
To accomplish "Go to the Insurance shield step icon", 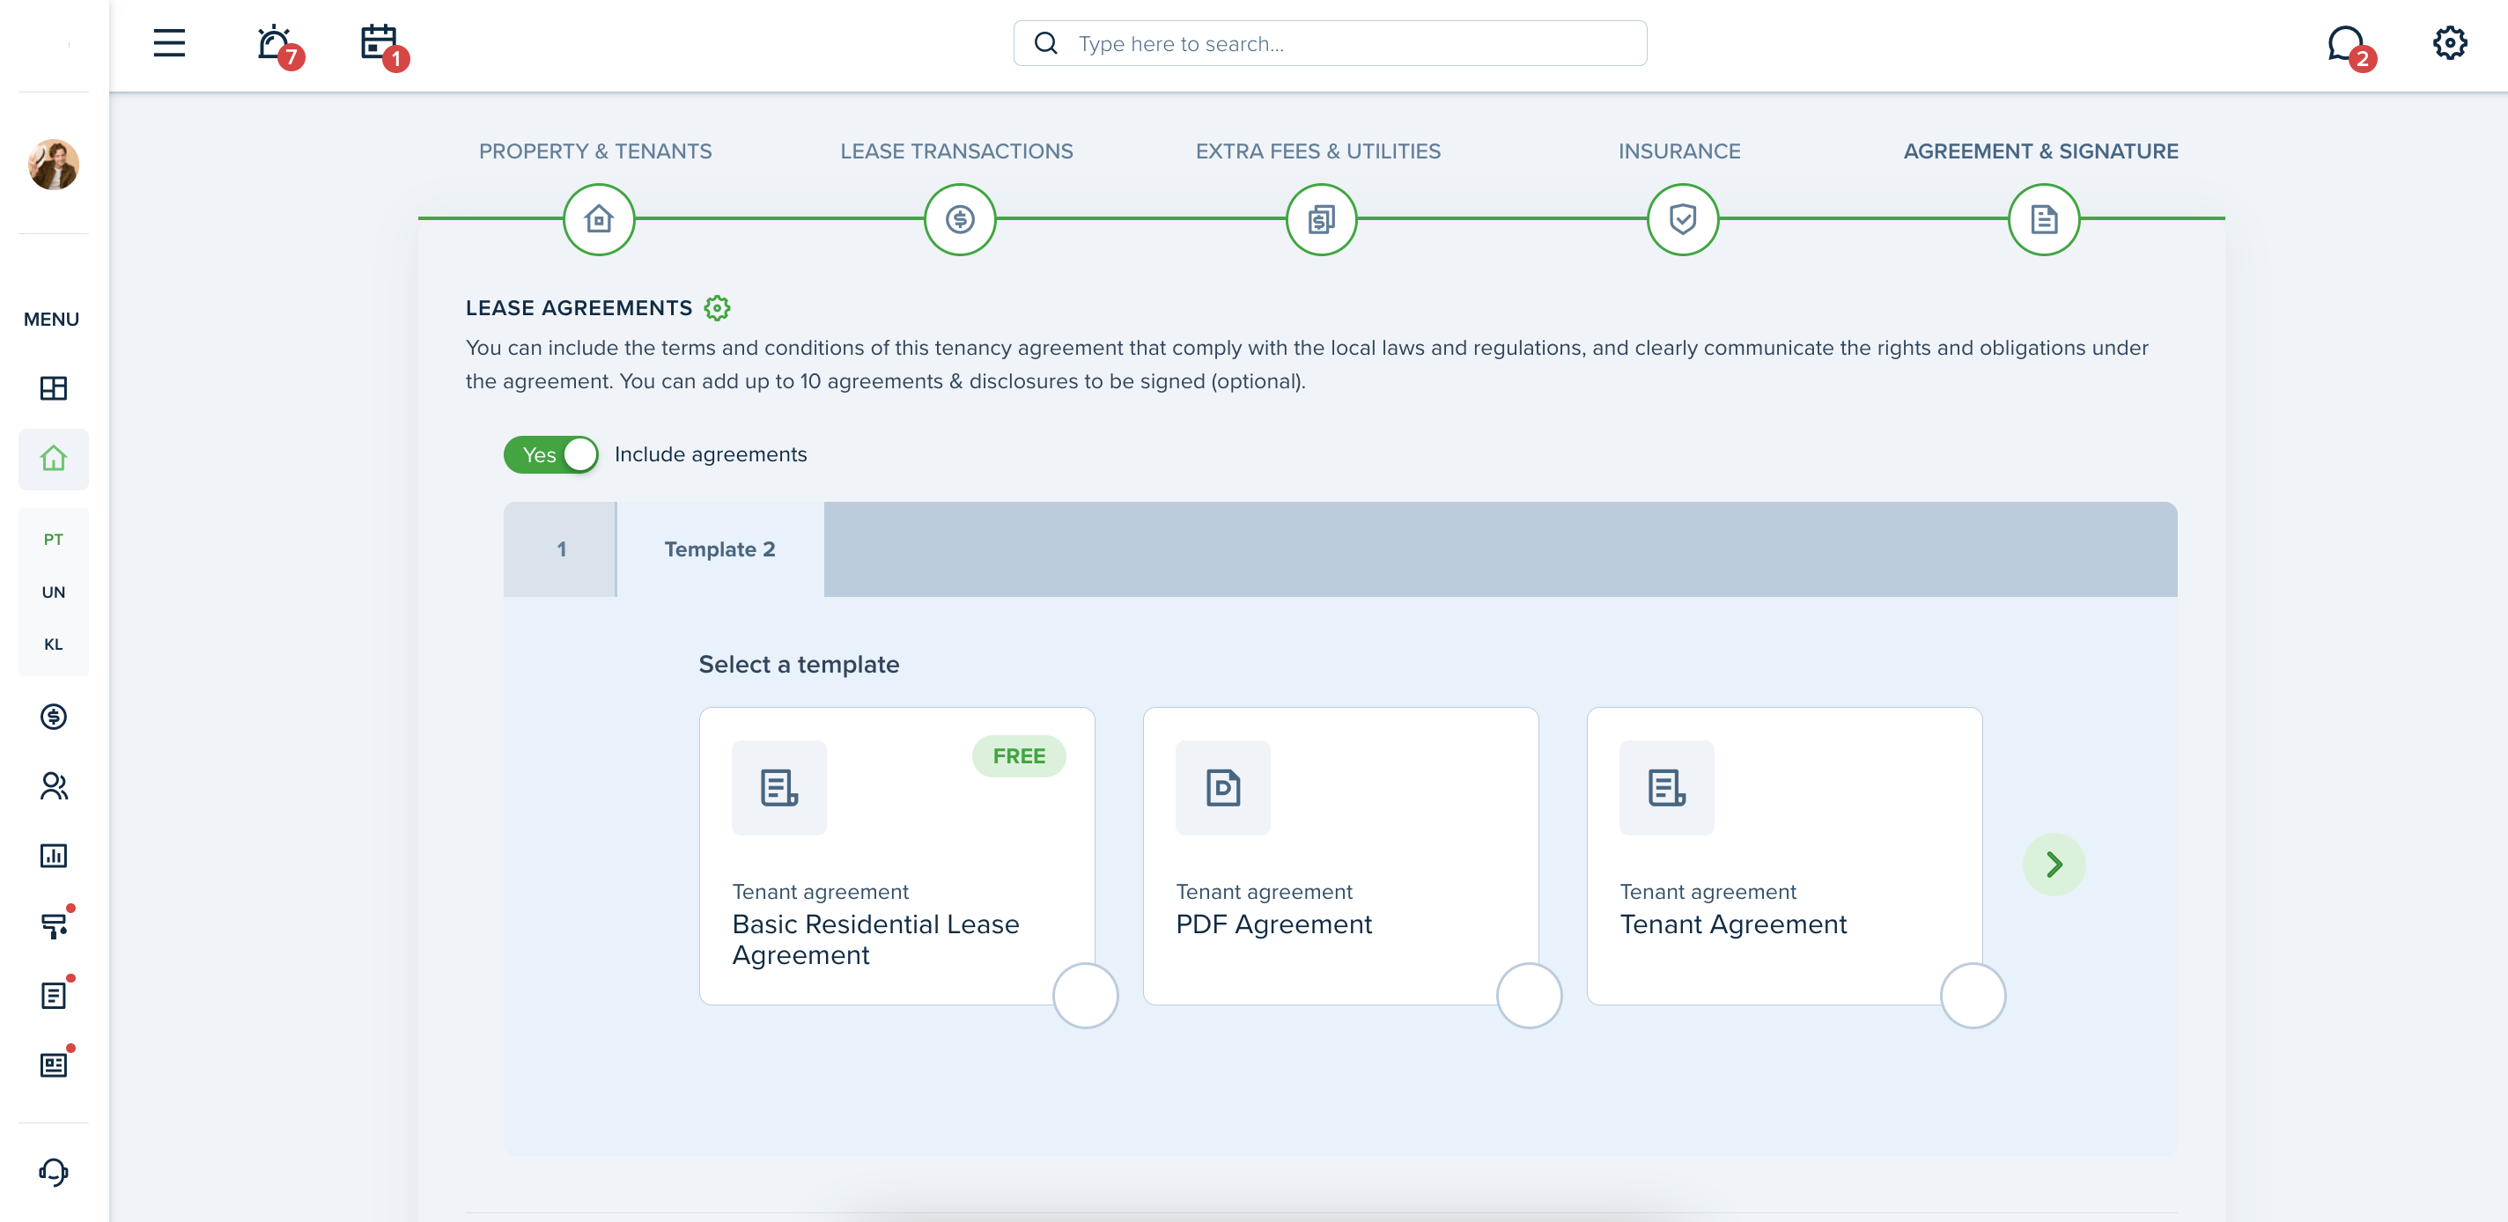I will pos(1682,219).
